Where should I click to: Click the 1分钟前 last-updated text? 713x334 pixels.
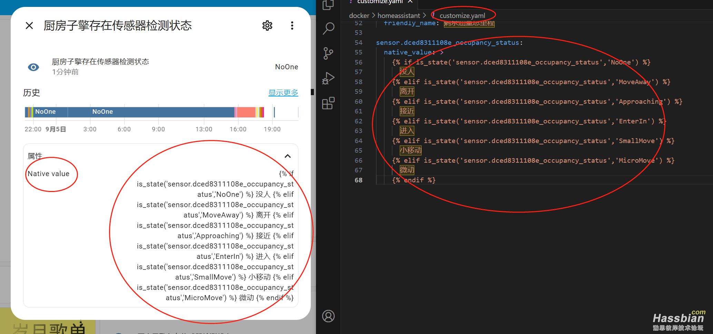(x=66, y=72)
